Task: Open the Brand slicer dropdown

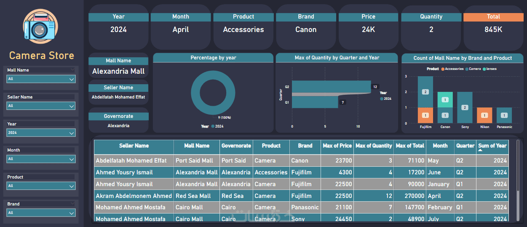Action: pos(41,213)
